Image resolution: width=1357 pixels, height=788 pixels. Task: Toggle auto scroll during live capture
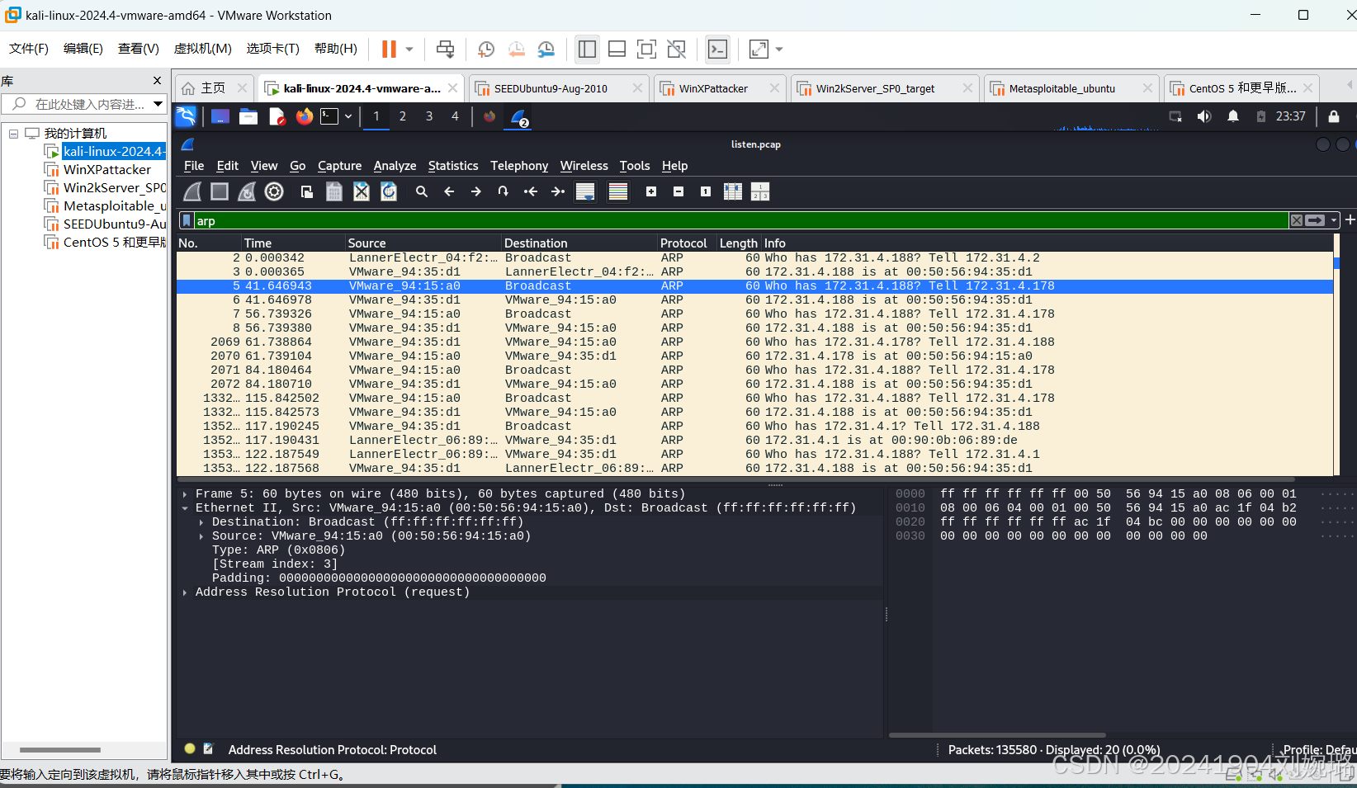tap(585, 191)
